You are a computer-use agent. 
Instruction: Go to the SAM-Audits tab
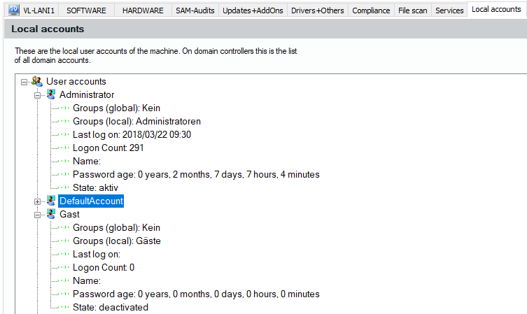coord(196,10)
